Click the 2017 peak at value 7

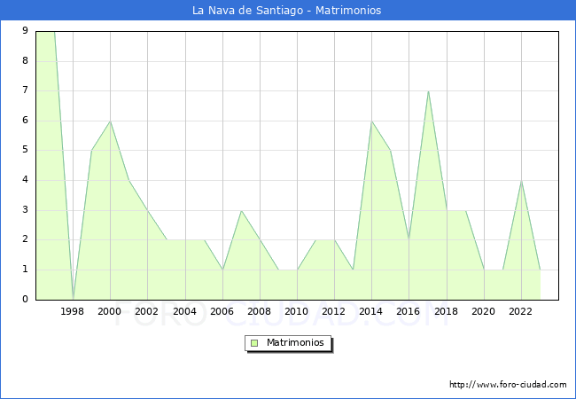[428, 91]
